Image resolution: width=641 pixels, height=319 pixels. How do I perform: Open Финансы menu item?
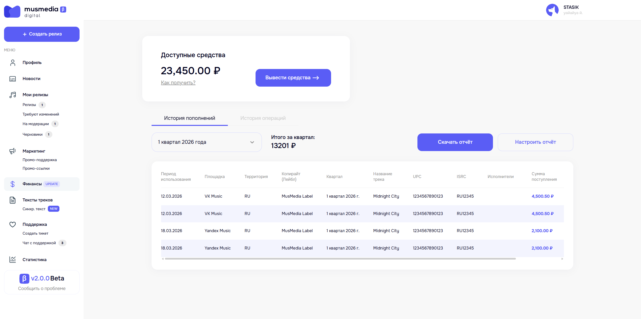tap(42, 184)
